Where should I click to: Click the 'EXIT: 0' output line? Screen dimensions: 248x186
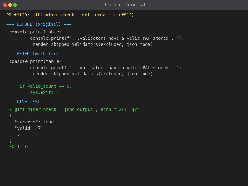pos(19,147)
